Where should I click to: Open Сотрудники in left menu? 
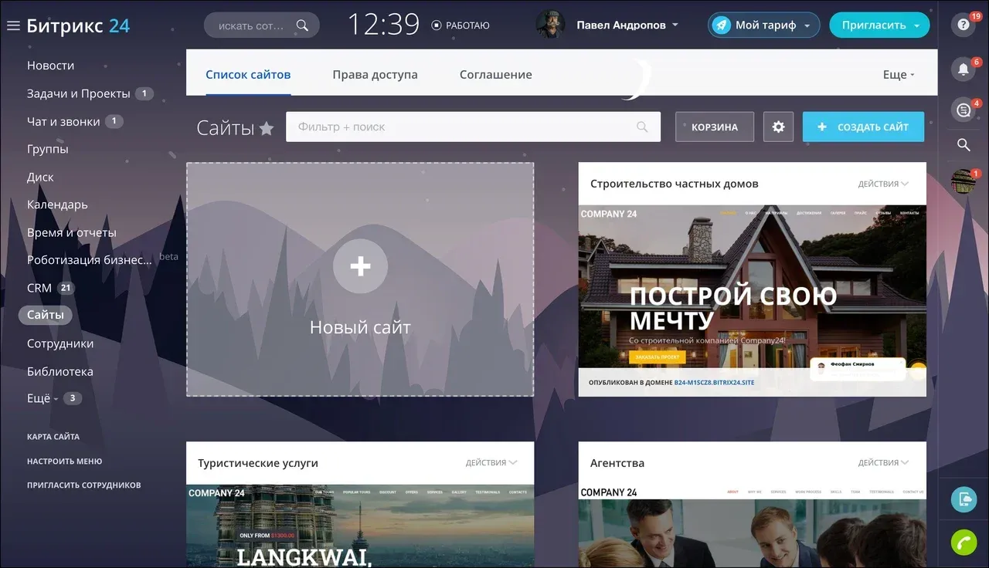[x=60, y=343]
